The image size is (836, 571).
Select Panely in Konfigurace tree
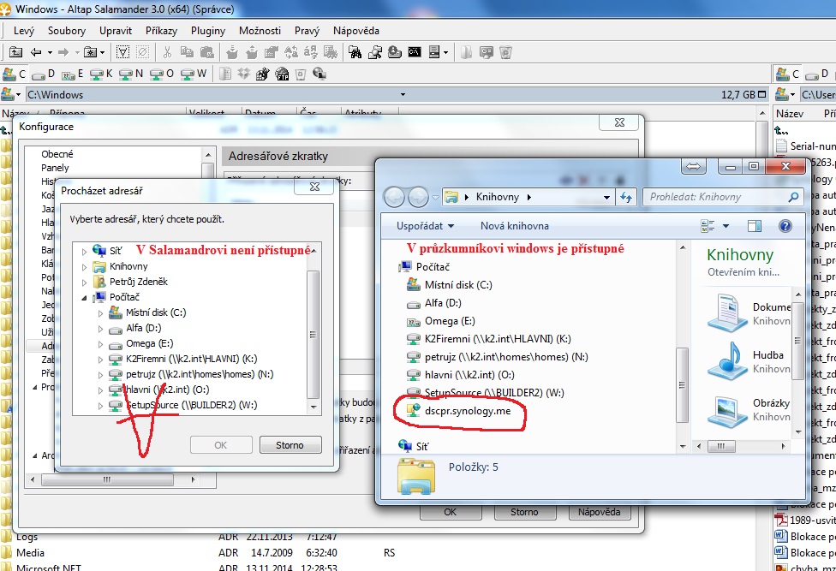pyautogui.click(x=55, y=168)
